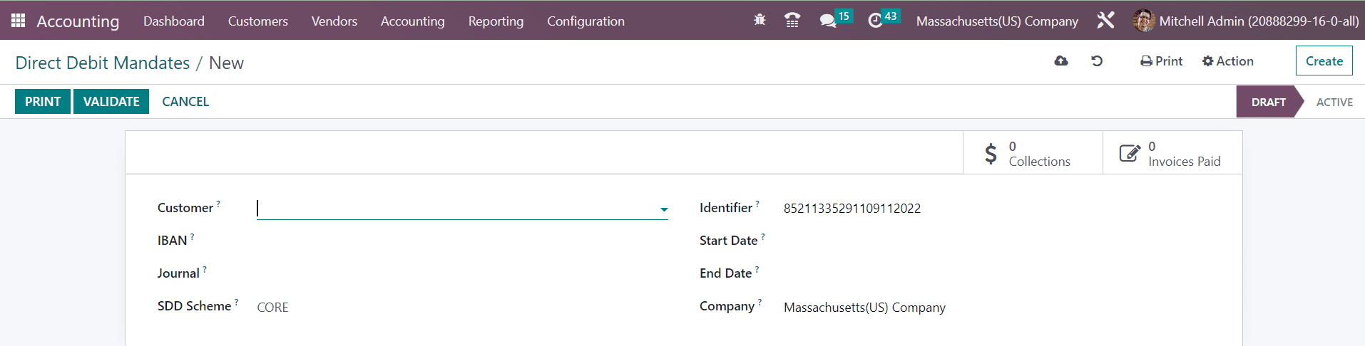The width and height of the screenshot is (1365, 346).
Task: Click the Create button
Action: click(x=1324, y=61)
